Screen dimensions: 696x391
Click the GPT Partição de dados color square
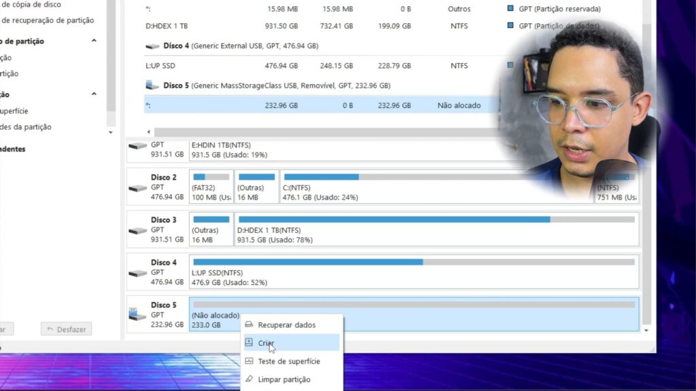click(510, 26)
